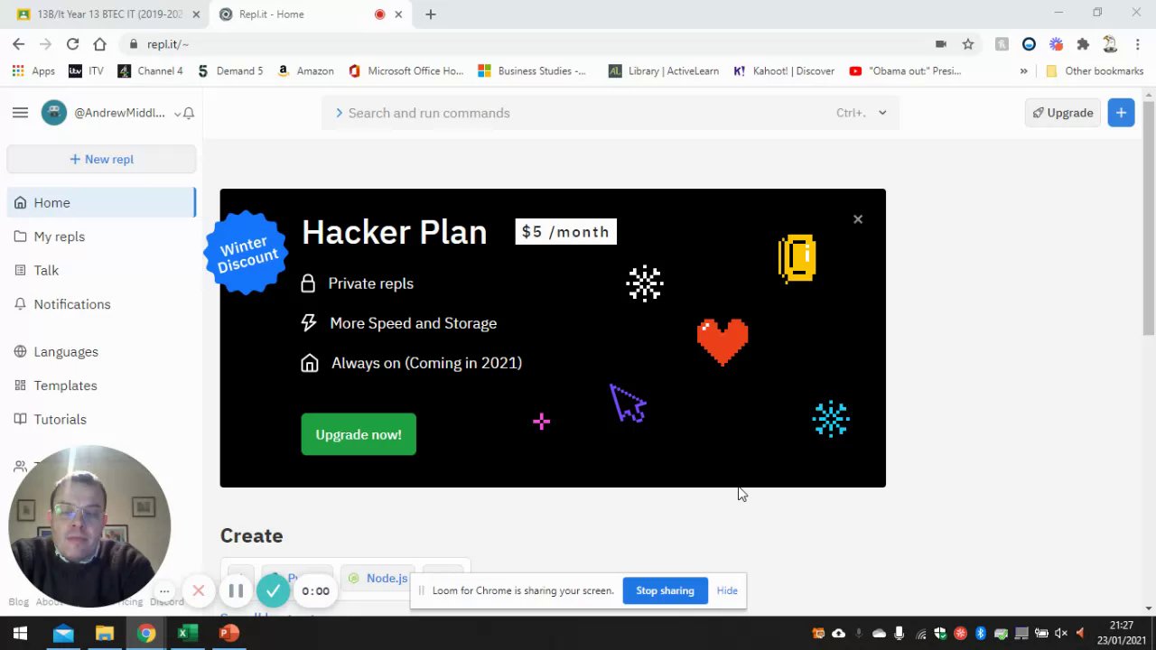Open the Chrome profile avatar

1110,43
